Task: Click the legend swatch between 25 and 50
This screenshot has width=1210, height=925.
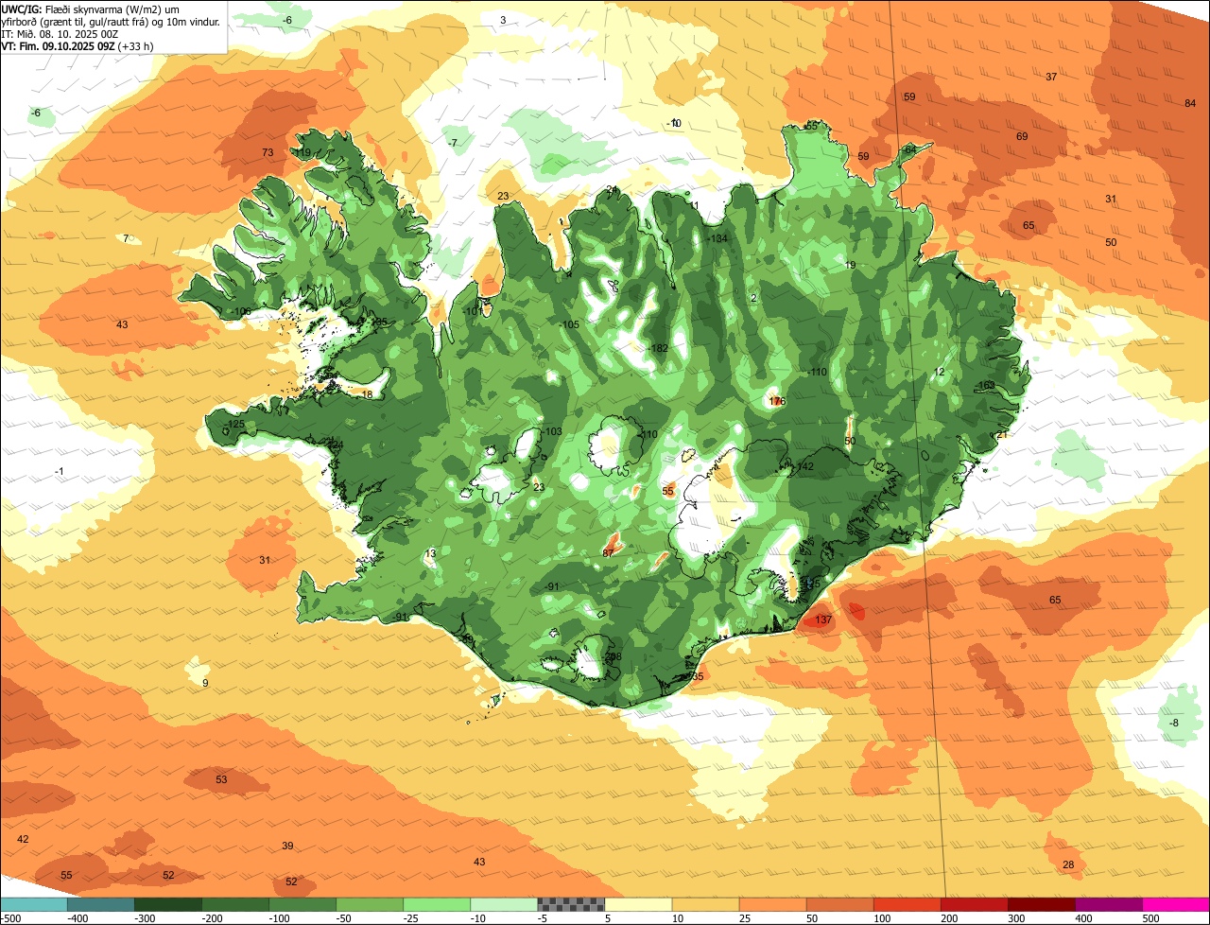Action: (x=772, y=904)
